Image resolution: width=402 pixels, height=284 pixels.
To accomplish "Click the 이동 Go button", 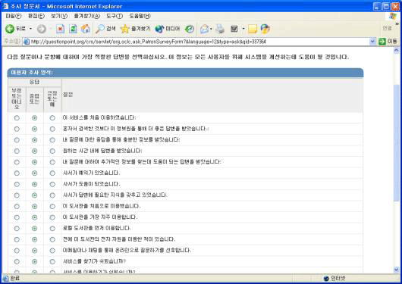I will (x=388, y=41).
